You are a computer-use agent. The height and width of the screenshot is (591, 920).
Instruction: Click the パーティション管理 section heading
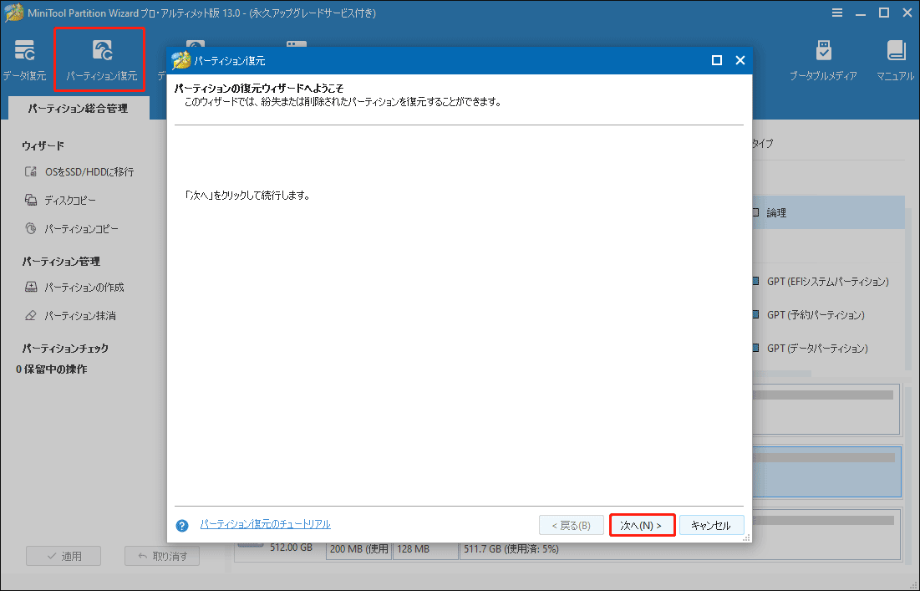pos(61,261)
